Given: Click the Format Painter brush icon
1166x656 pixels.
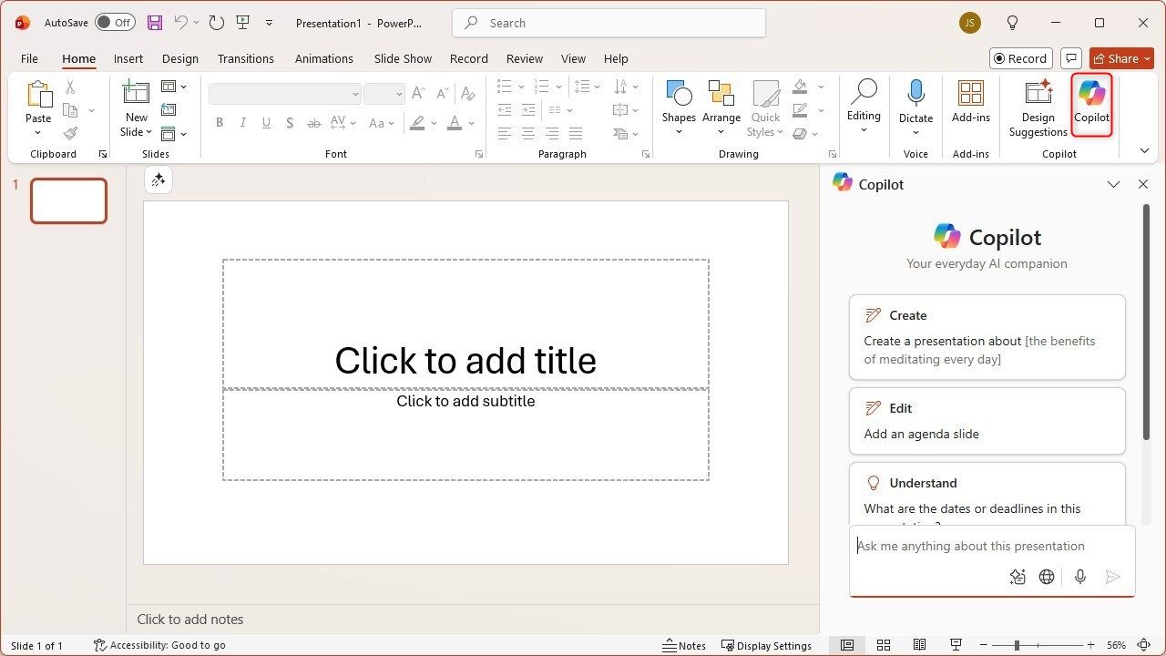Looking at the screenshot, I should [x=70, y=133].
